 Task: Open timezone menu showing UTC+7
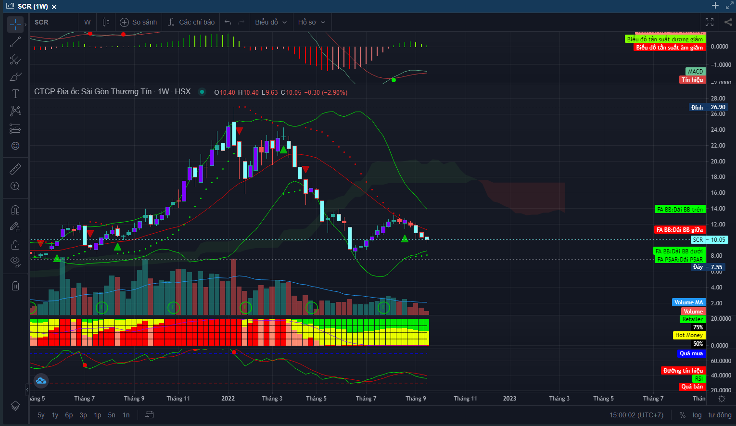(636, 415)
